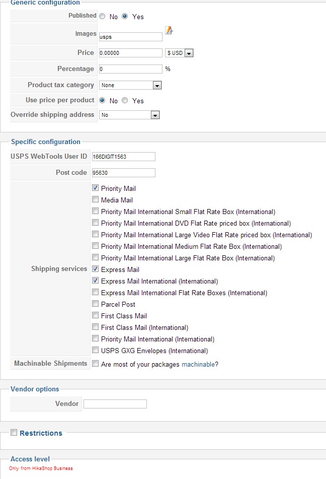Enable First Class Mail checkbox
The width and height of the screenshot is (326, 479).
pos(96,315)
